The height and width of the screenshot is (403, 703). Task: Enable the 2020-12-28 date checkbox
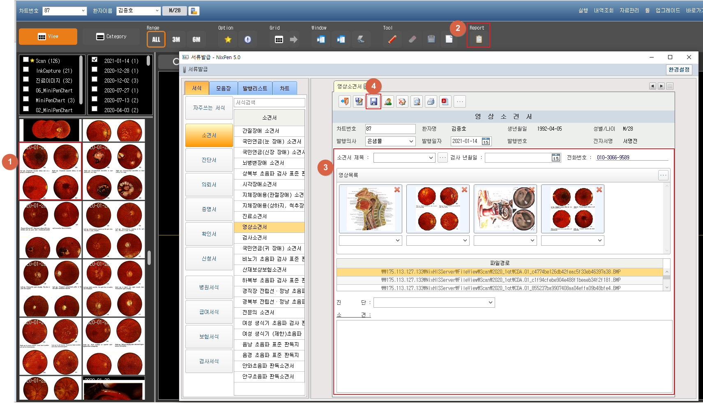[95, 70]
